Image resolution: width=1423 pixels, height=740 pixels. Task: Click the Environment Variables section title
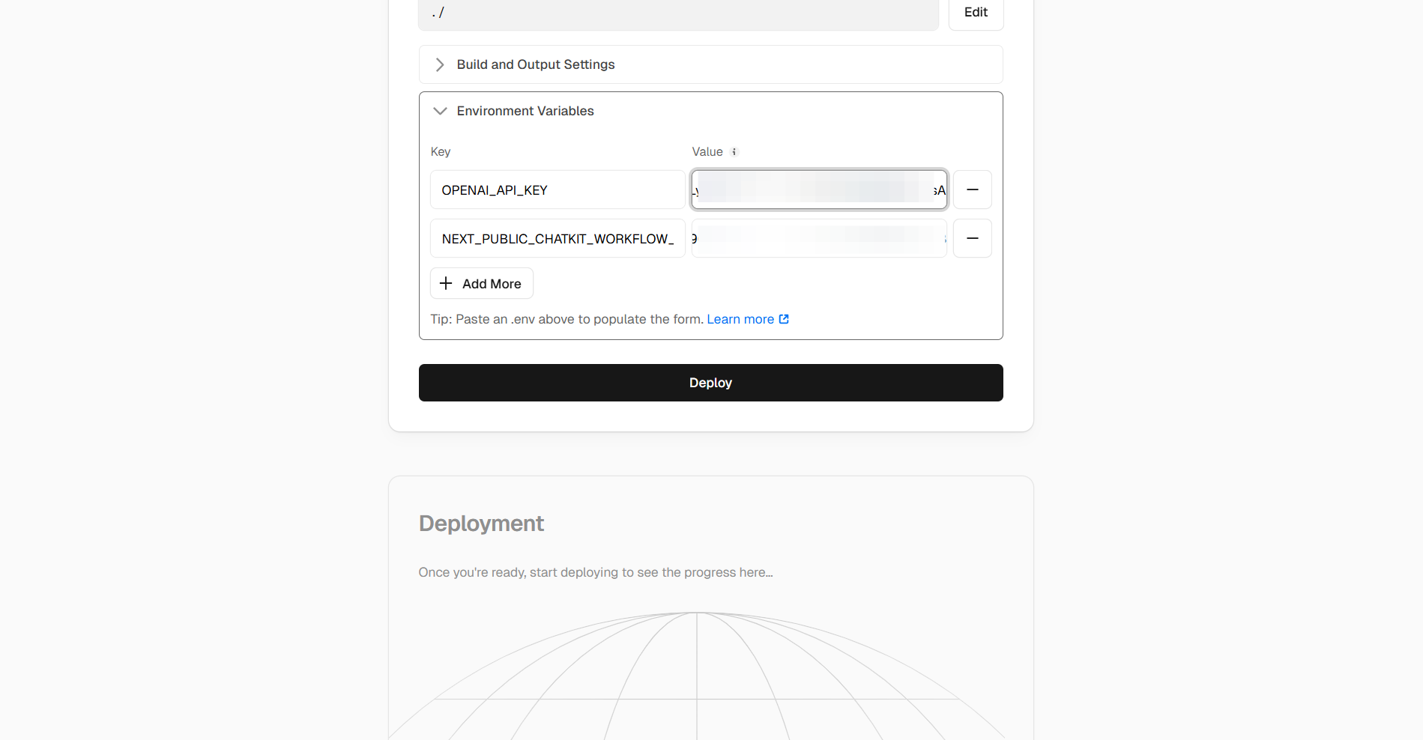(x=525, y=111)
